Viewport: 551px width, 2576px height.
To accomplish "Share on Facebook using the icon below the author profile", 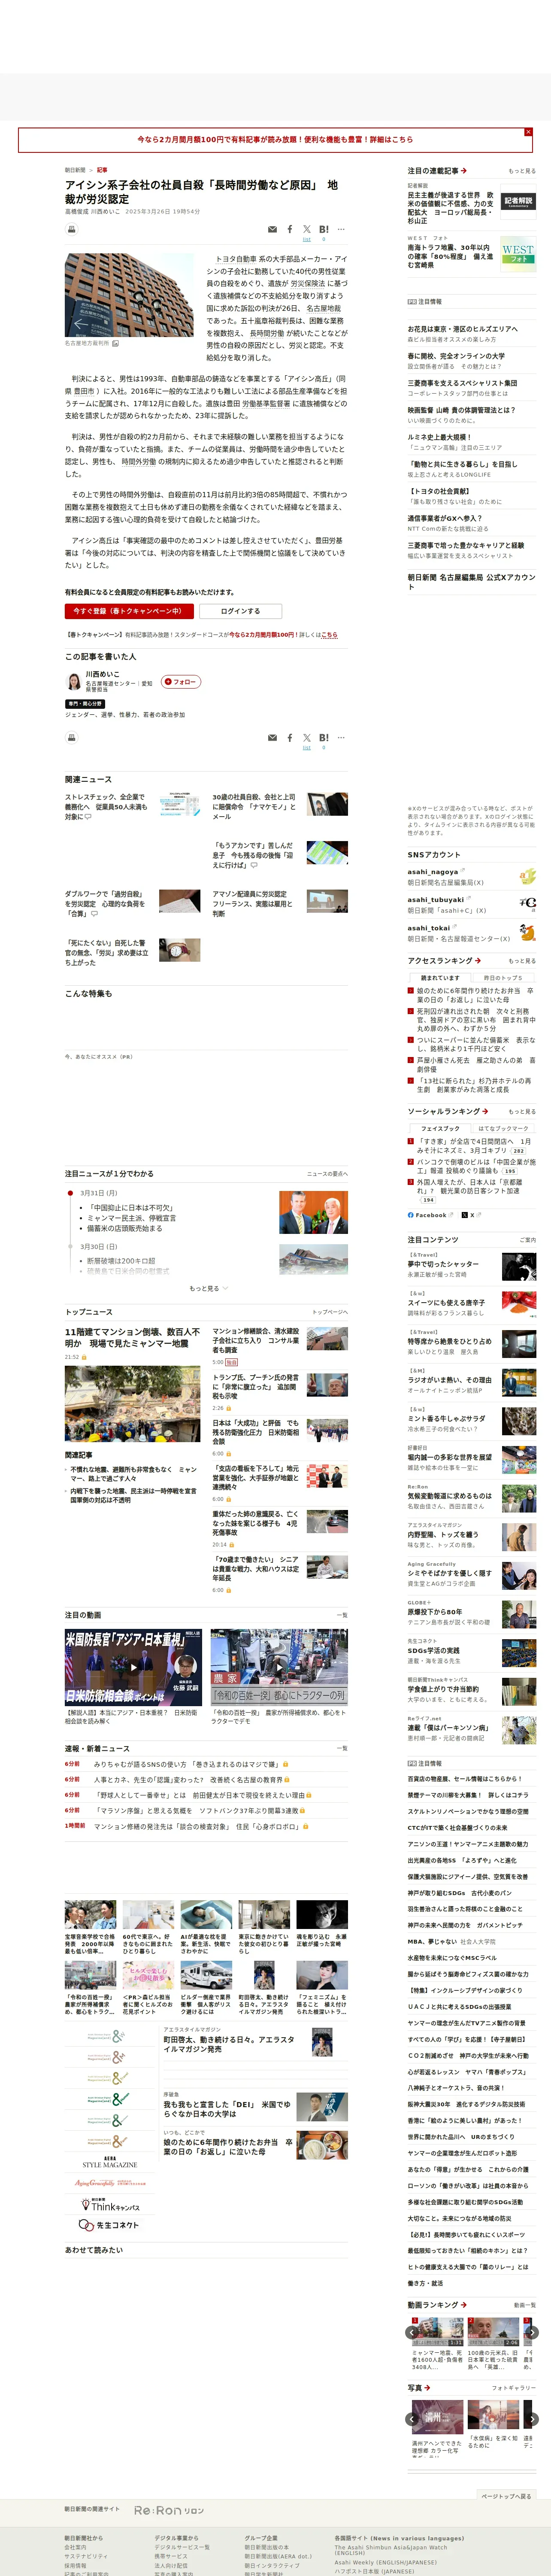I will click(290, 738).
